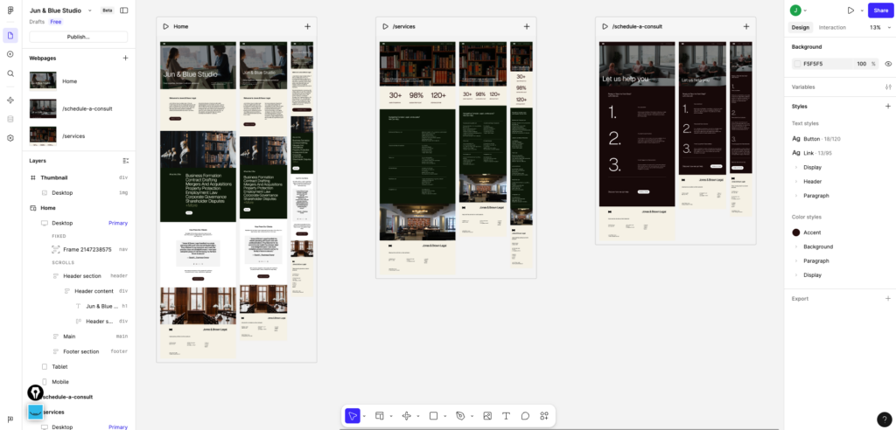This screenshot has height=430, width=896.
Task: Click the blue Share button
Action: (880, 10)
